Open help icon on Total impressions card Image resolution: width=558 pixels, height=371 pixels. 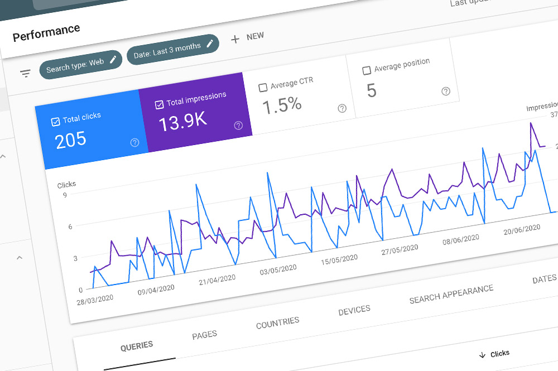pos(238,125)
